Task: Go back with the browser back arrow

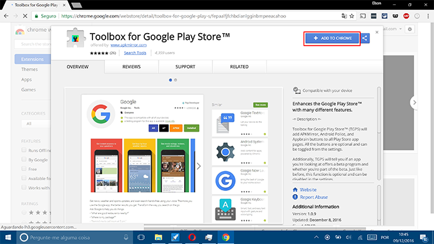Action: [6, 16]
